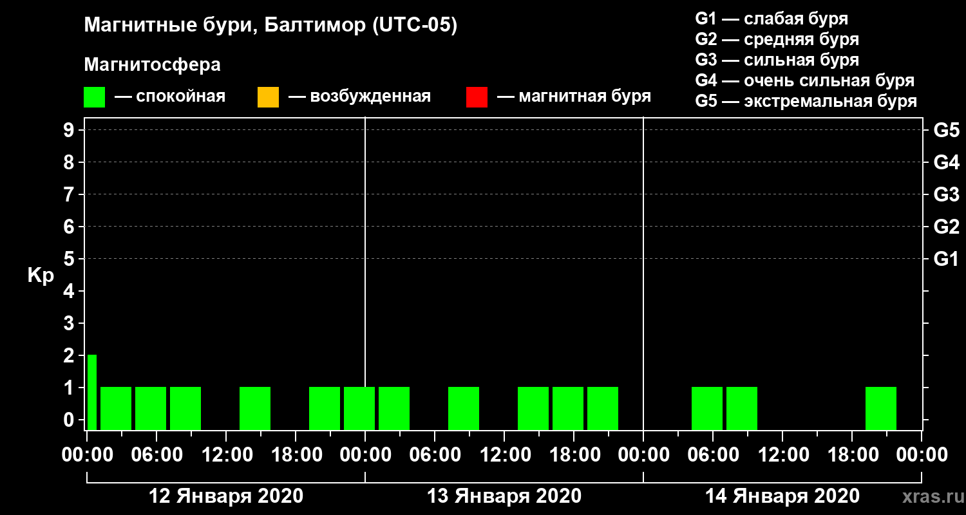Click the '06:00' time label under 14 January

pyautogui.click(x=713, y=455)
